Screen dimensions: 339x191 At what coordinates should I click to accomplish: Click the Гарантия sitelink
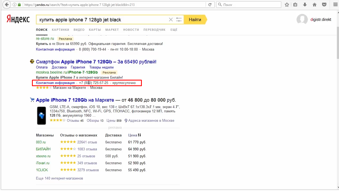(x=78, y=67)
